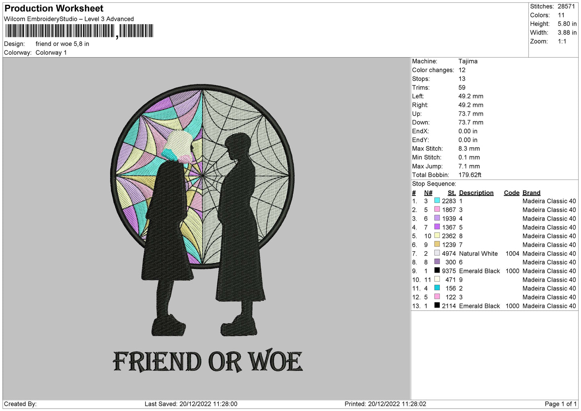This screenshot has width=581, height=411.
Task: Click the Left value 49.2 mm
Action: 471,96
